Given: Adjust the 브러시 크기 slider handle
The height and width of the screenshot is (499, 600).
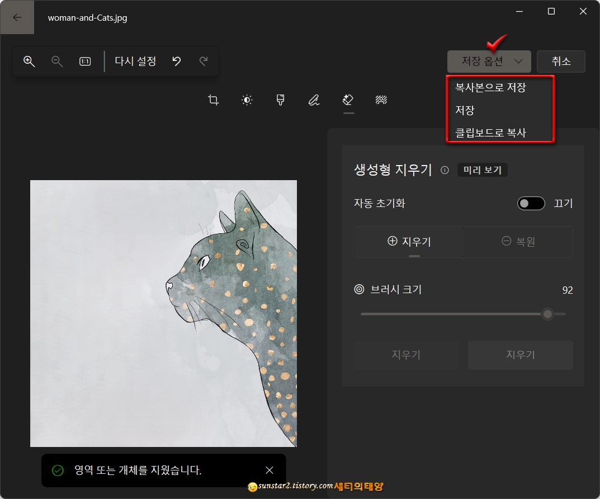Looking at the screenshot, I should click(548, 314).
